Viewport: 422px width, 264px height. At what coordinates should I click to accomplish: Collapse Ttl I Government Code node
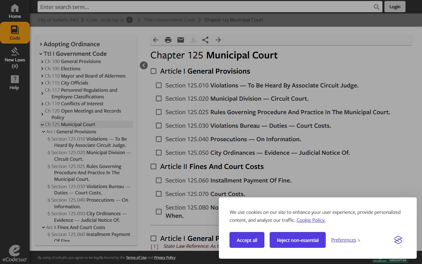click(x=41, y=54)
